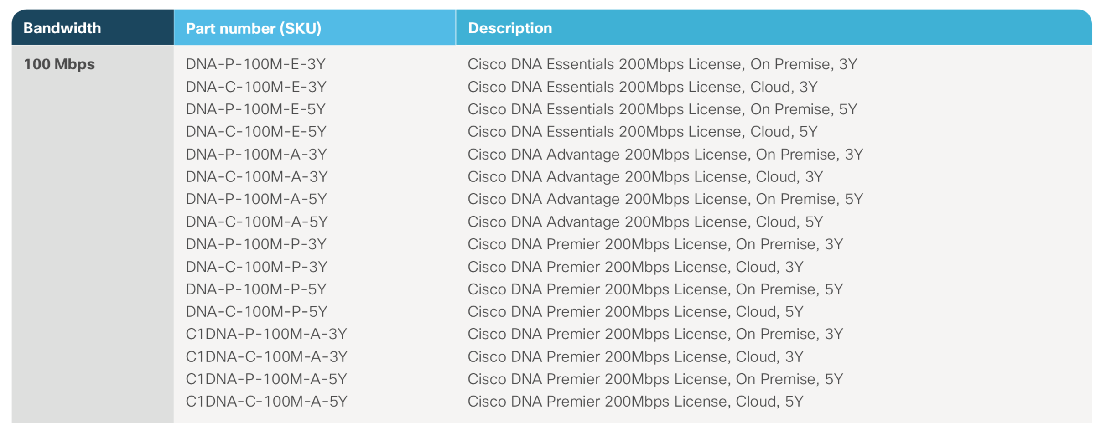Click Advantage On Premise 3Y license description
The width and height of the screenshot is (1101, 423).
coord(665,155)
